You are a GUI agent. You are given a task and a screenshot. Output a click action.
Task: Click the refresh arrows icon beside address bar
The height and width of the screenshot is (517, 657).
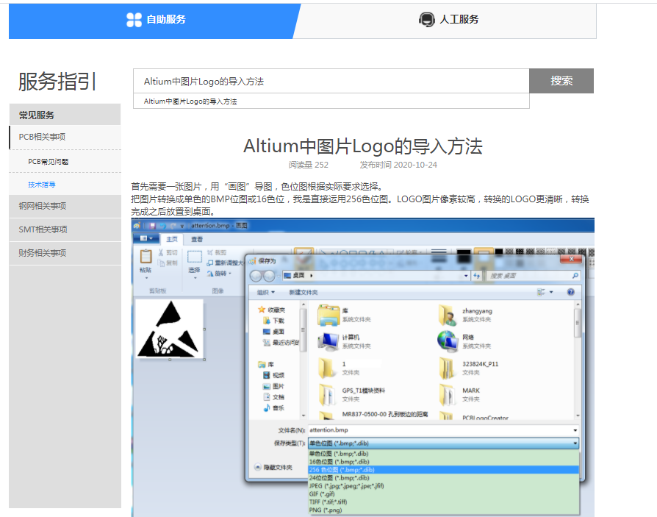tap(477, 275)
